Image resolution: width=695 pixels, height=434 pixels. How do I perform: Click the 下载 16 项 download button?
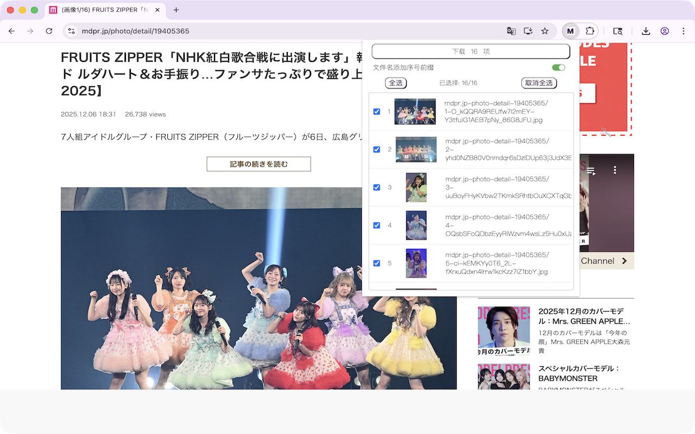[471, 52]
